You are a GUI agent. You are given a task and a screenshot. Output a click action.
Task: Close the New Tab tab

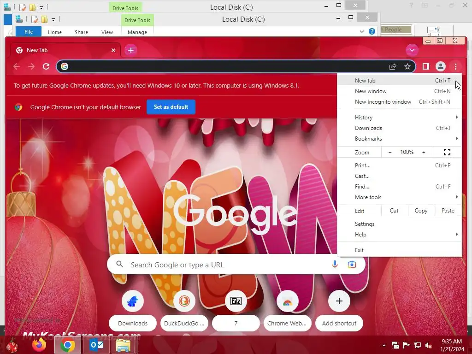(x=113, y=50)
